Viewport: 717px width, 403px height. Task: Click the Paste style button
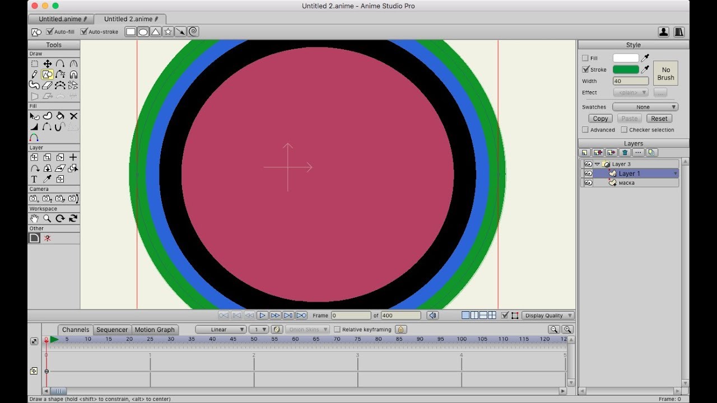click(x=630, y=119)
